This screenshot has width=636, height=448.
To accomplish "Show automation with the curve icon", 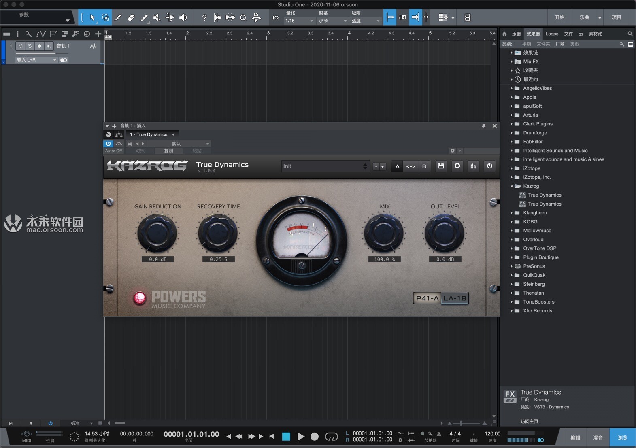I will click(41, 34).
